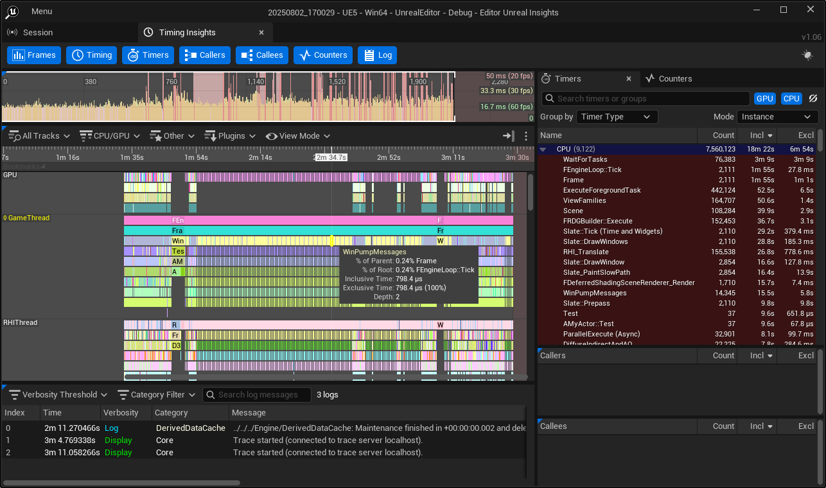Screen dimensions: 826x488
Task: Select the WaitForTasks timer row
Action: pos(677,159)
